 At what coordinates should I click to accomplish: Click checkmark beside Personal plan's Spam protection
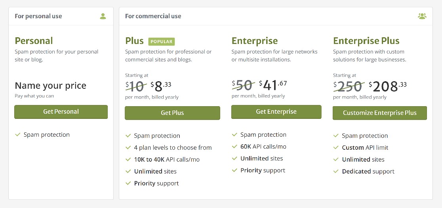(x=18, y=135)
